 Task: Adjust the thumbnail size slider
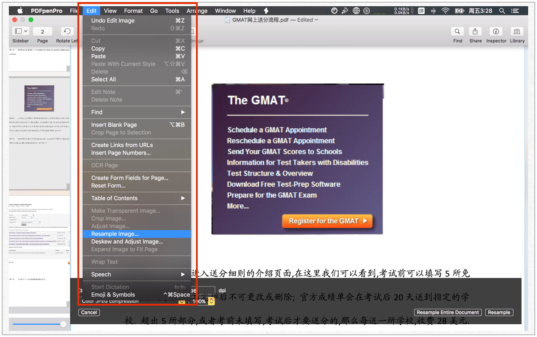pos(63,324)
